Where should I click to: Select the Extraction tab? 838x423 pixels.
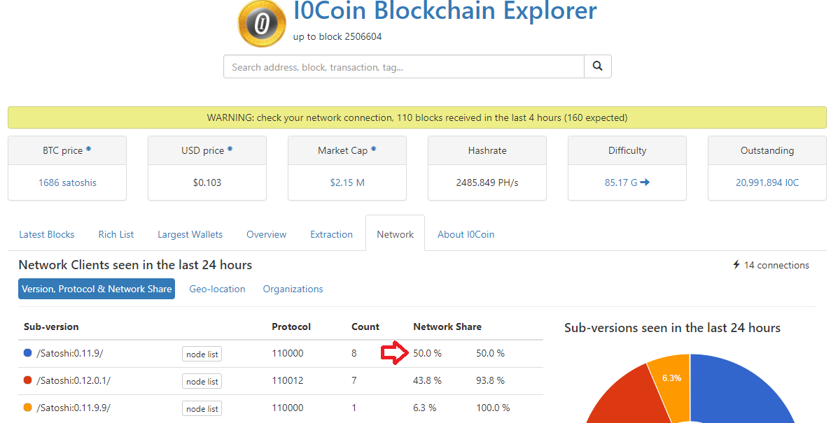(331, 234)
